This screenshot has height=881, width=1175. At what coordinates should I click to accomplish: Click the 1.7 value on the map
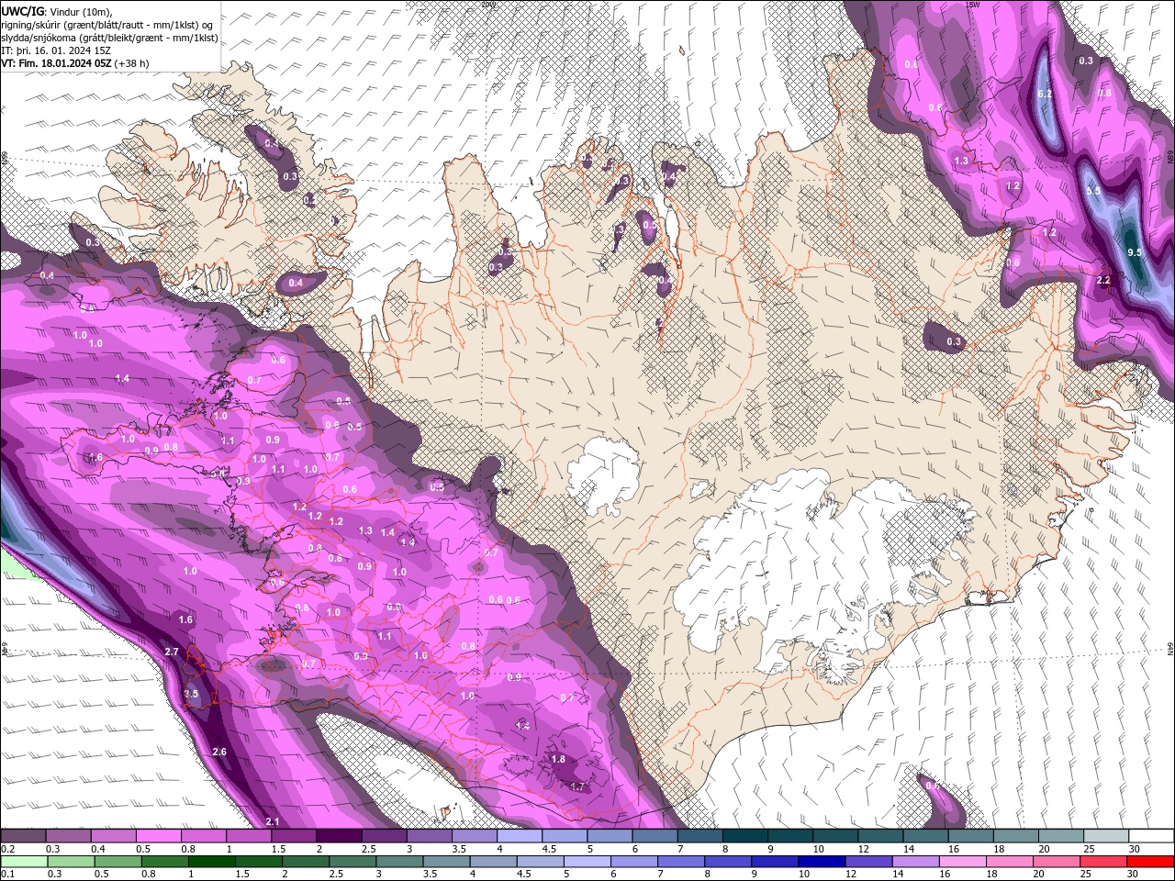tap(577, 786)
